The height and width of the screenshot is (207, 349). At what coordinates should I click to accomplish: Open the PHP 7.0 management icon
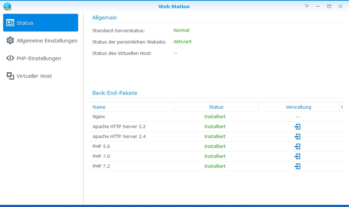pos(297,156)
